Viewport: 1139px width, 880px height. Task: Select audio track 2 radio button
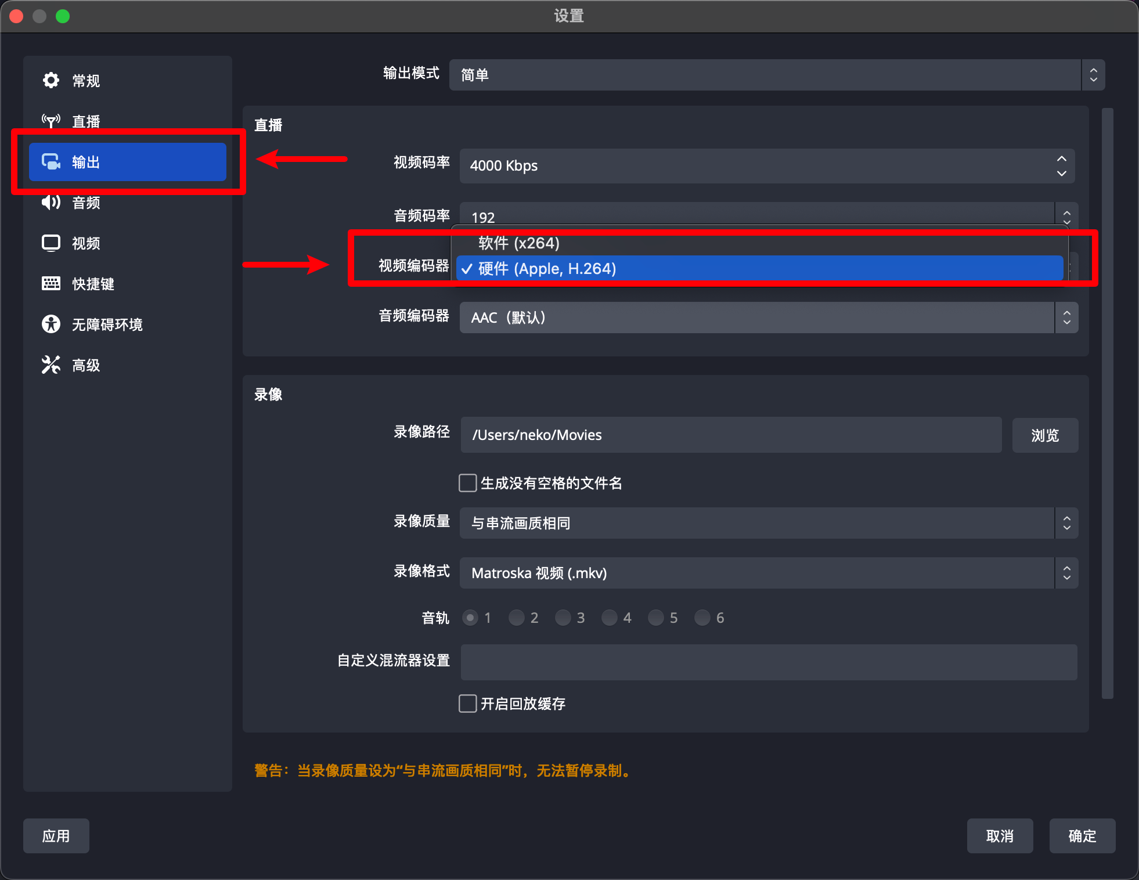(516, 618)
